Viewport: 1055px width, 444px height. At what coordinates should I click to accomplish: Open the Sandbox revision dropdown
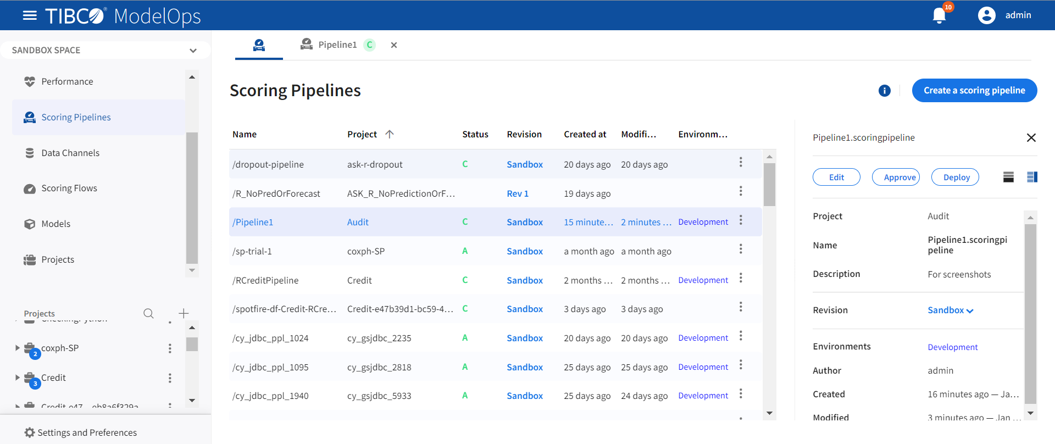(x=950, y=310)
